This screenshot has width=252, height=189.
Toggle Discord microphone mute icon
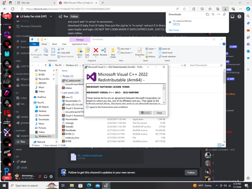coord(40,176)
